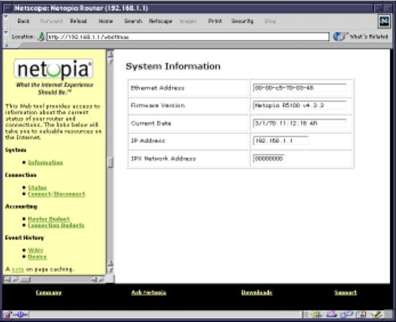The height and width of the screenshot is (322, 396).
Task: Open the WAN event history link
Action: coord(35,250)
